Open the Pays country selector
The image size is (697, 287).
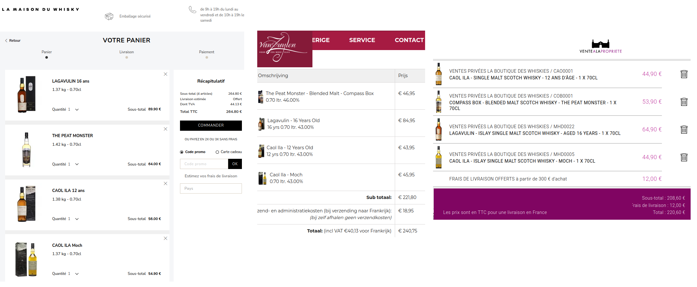click(x=211, y=188)
